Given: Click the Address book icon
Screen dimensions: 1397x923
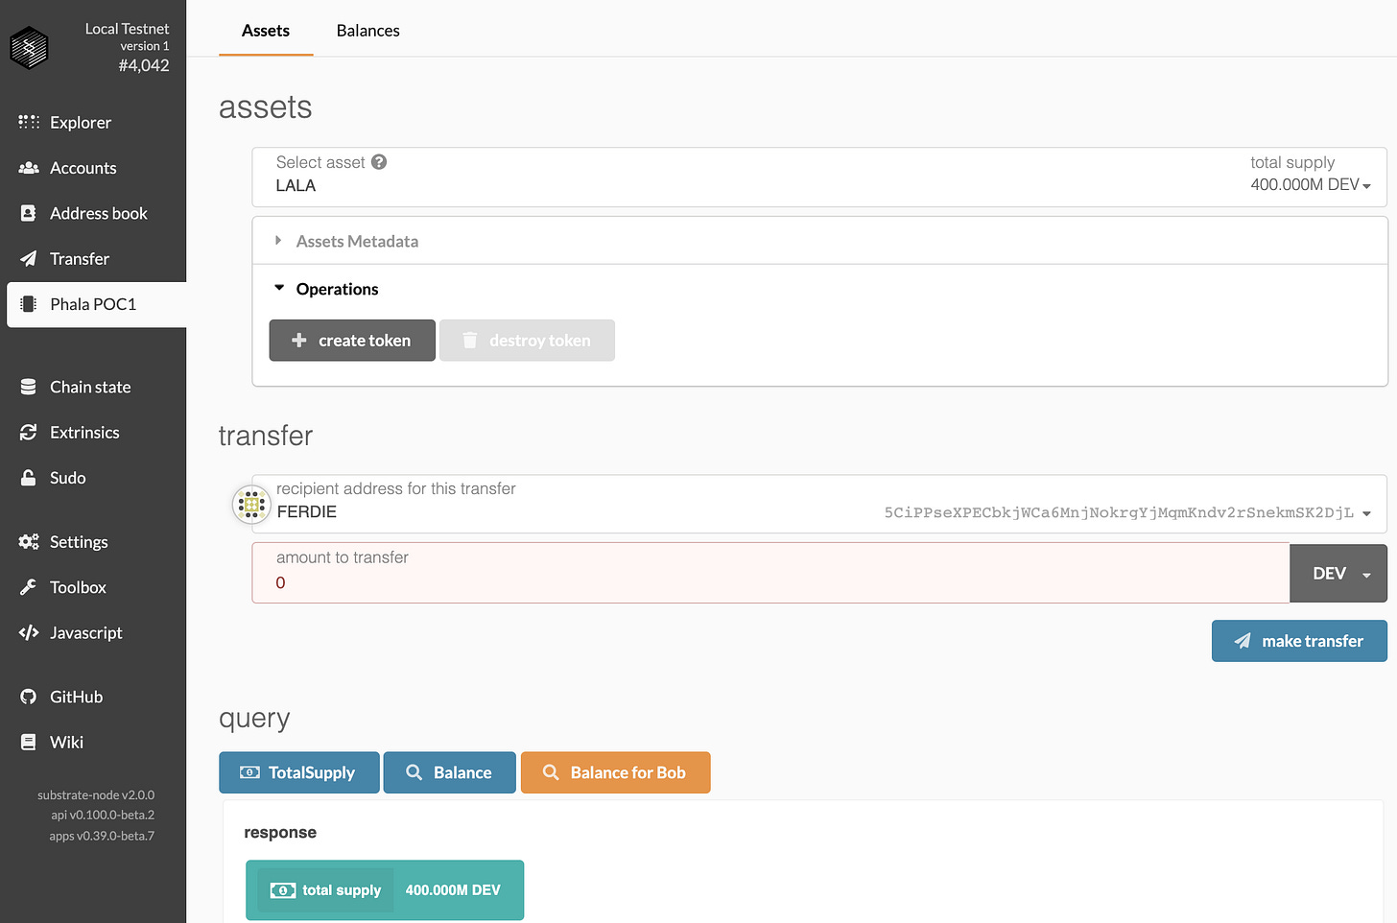Looking at the screenshot, I should (29, 213).
